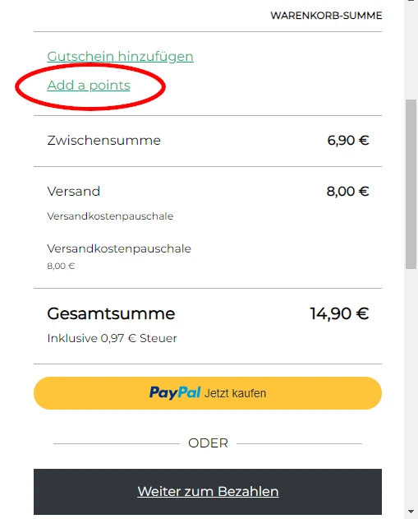Click the small 8,00 € under Versandkostenpauschale
This screenshot has height=519, width=418.
(x=61, y=266)
